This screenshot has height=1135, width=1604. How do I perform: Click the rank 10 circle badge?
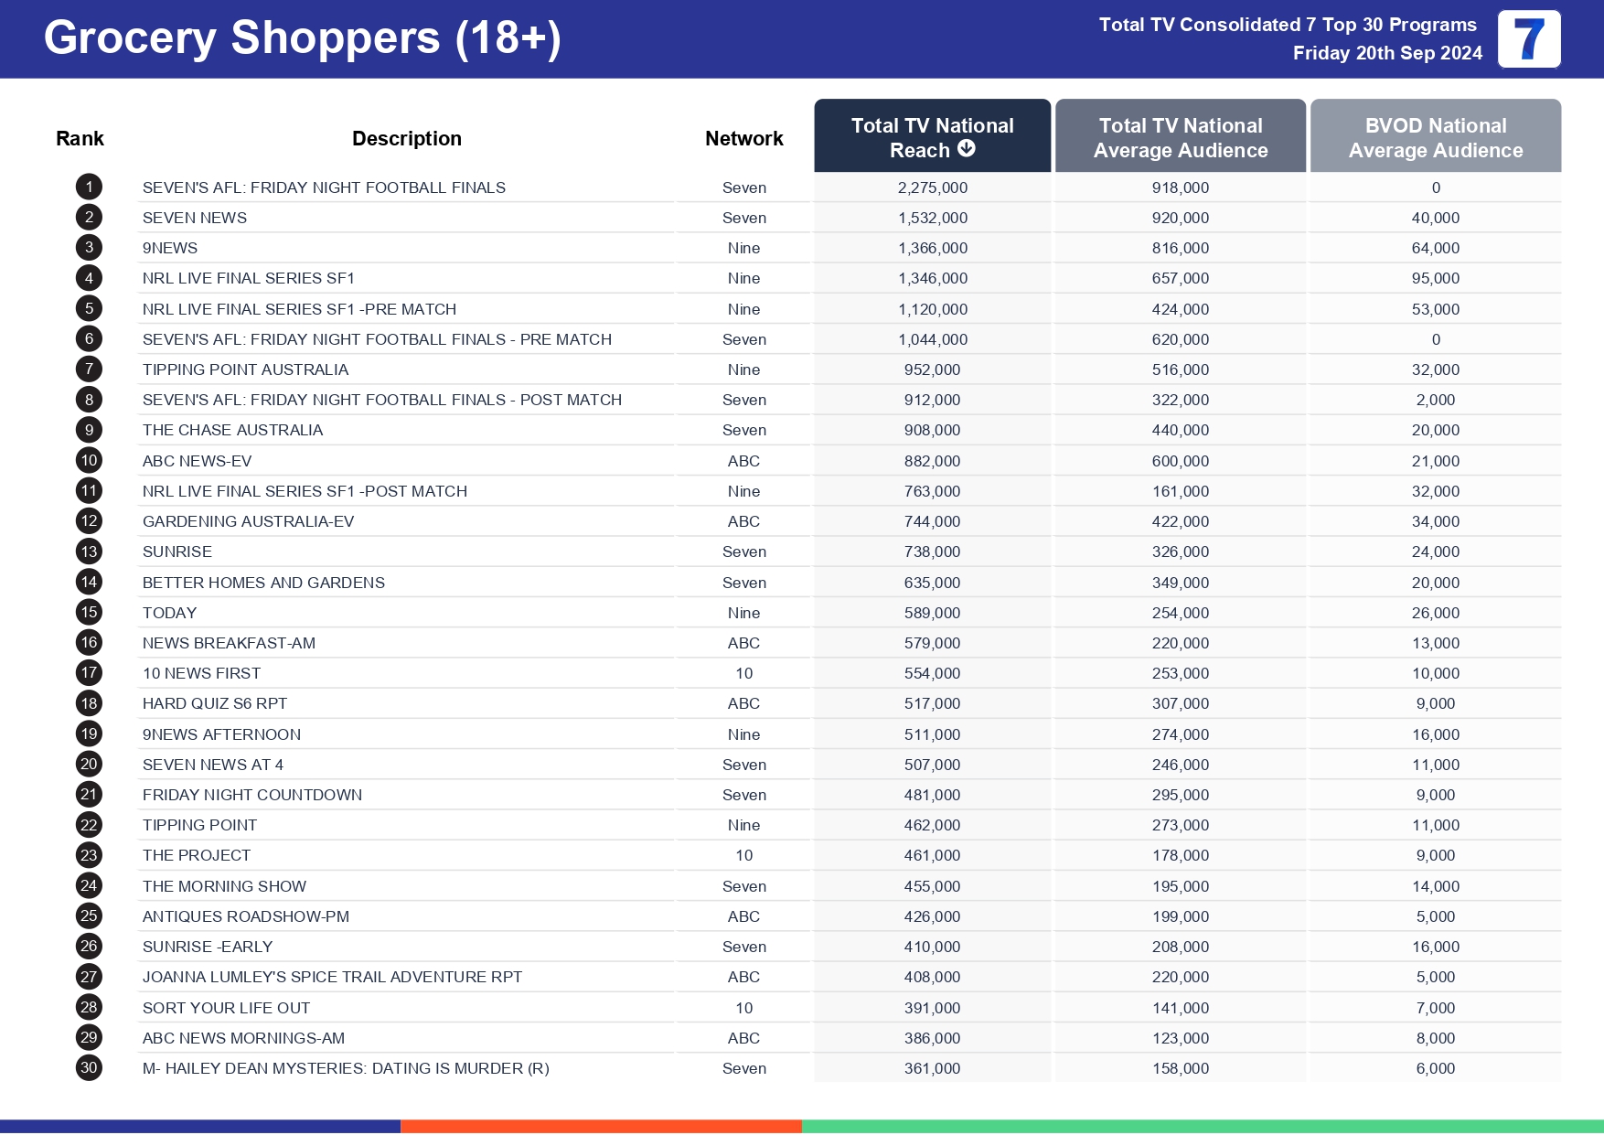click(x=89, y=461)
